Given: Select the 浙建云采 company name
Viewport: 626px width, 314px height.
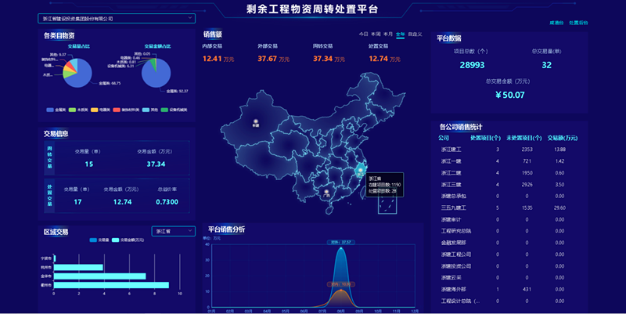Looking at the screenshot, I should pyautogui.click(x=452, y=278).
